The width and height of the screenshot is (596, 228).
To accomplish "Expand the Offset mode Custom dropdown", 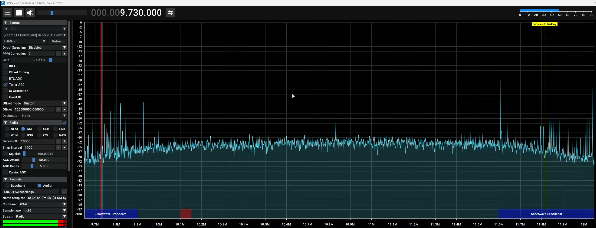I will [45, 103].
